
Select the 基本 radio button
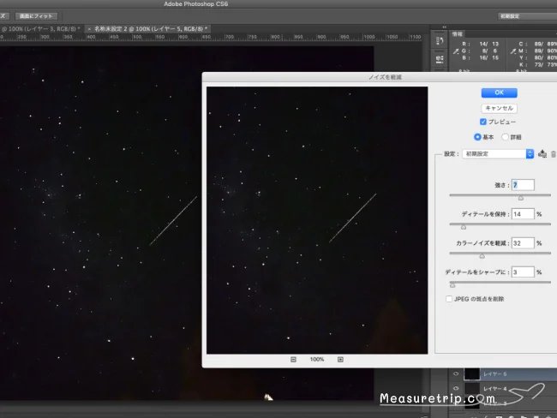(x=477, y=137)
